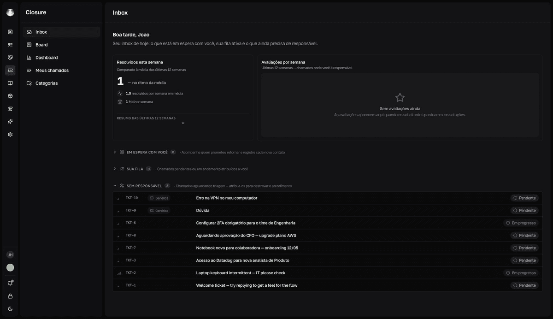Open ticket titled Dúvida
Screen dimensions: 553x319
[x=203, y=211]
